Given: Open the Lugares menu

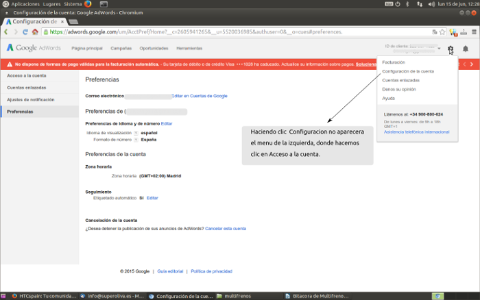Looking at the screenshot, I should (51, 4).
